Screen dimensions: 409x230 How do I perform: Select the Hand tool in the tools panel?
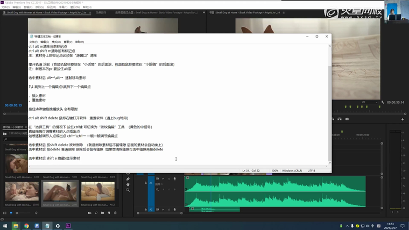128,184
